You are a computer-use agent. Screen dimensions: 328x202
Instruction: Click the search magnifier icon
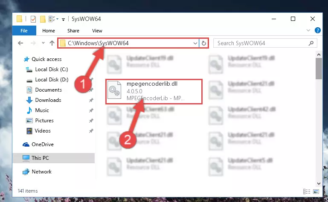pyautogui.click(x=311, y=43)
